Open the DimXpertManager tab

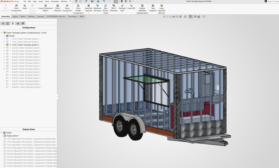click(x=18, y=24)
